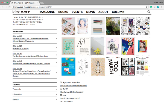
Task: Click the '01 Agapornis Magazine' text
Action: click(70, 82)
